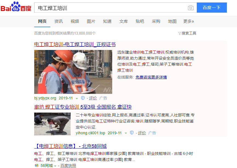Click the bj.ydjypx.org URL

point(45,98)
